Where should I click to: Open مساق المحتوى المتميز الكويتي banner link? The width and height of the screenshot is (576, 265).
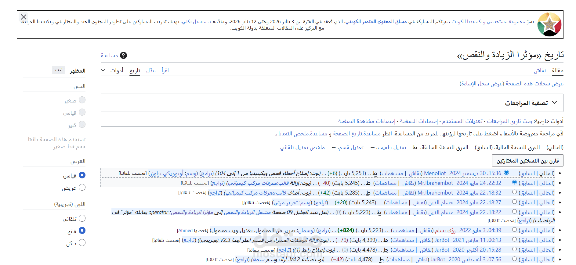[376, 22]
